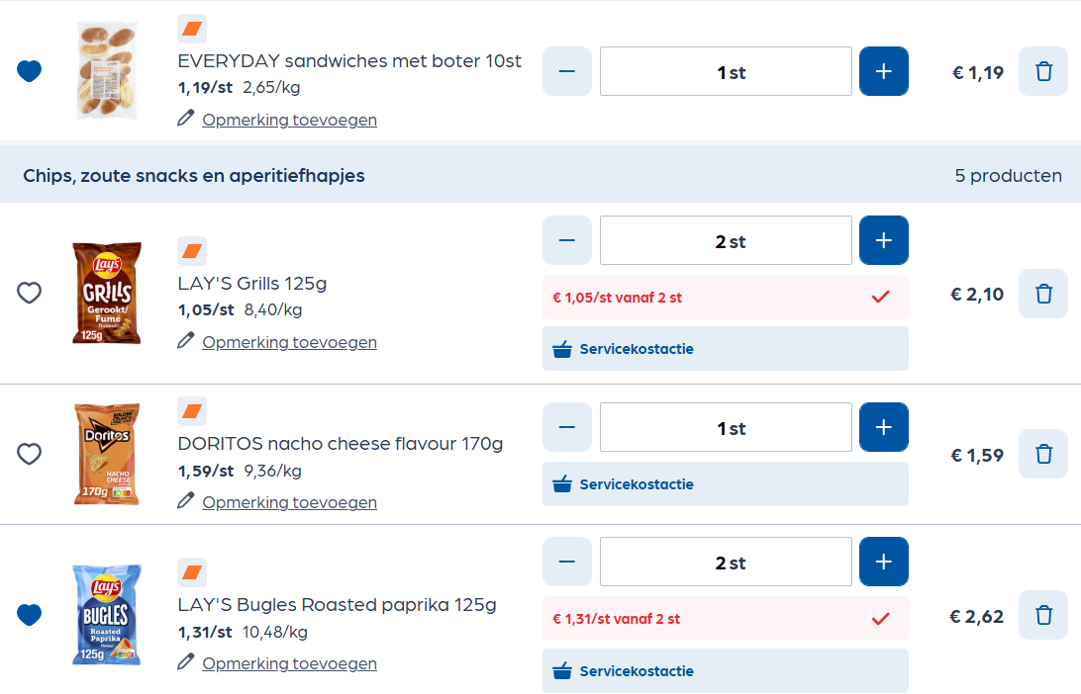Click the Servicekostactie banner for LAY'S Grills

pyautogui.click(x=725, y=348)
